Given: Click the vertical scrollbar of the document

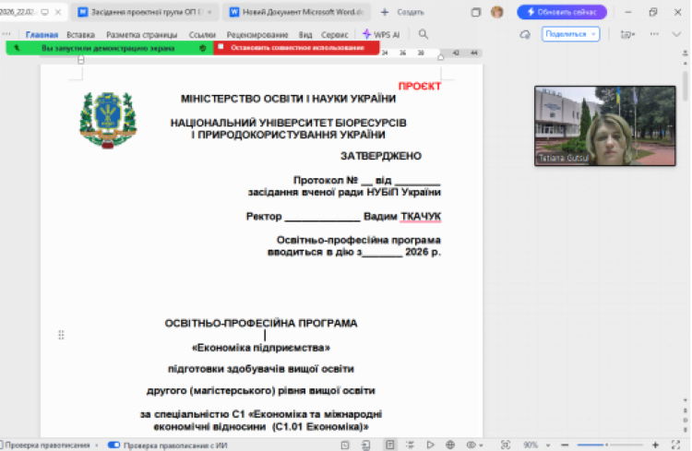Looking at the screenshot, I should 685,86.
